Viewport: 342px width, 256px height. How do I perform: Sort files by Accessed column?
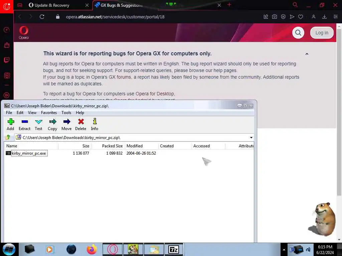click(208, 146)
